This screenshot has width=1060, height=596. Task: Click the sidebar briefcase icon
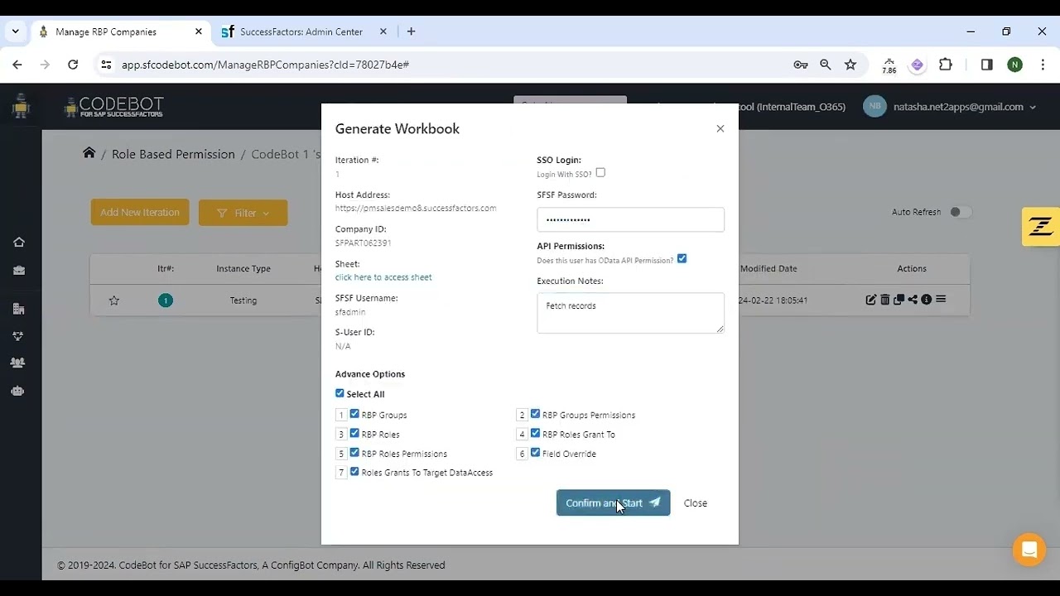click(18, 270)
